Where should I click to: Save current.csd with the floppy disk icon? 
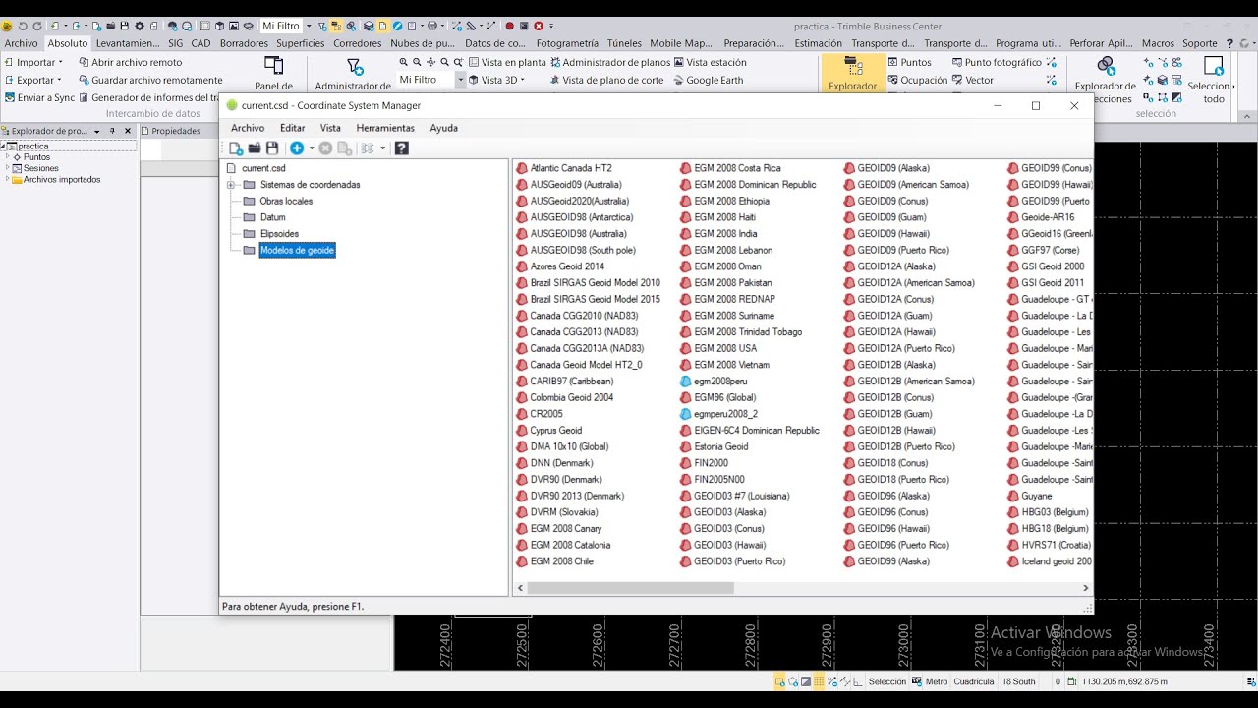[x=272, y=148]
